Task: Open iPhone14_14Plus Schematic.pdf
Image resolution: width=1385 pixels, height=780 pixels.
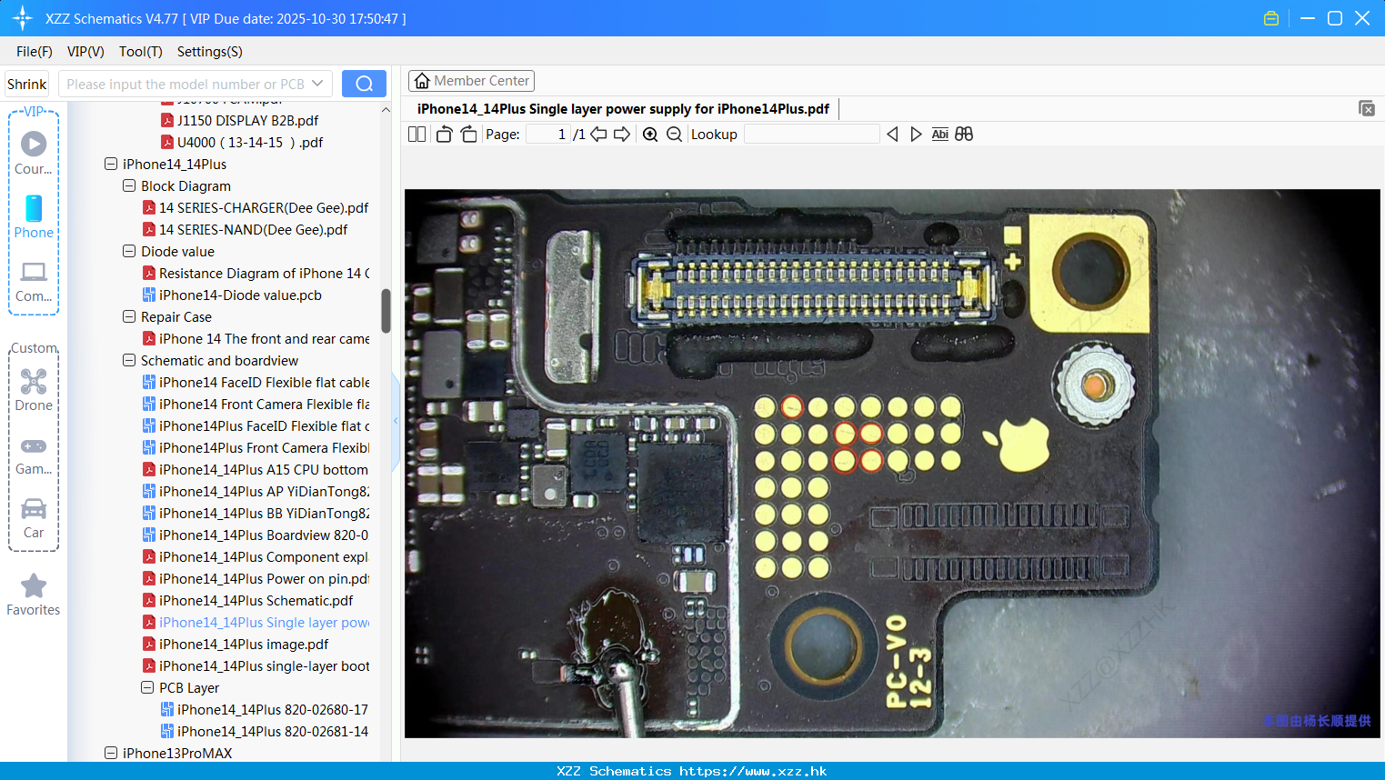Action: click(x=247, y=601)
